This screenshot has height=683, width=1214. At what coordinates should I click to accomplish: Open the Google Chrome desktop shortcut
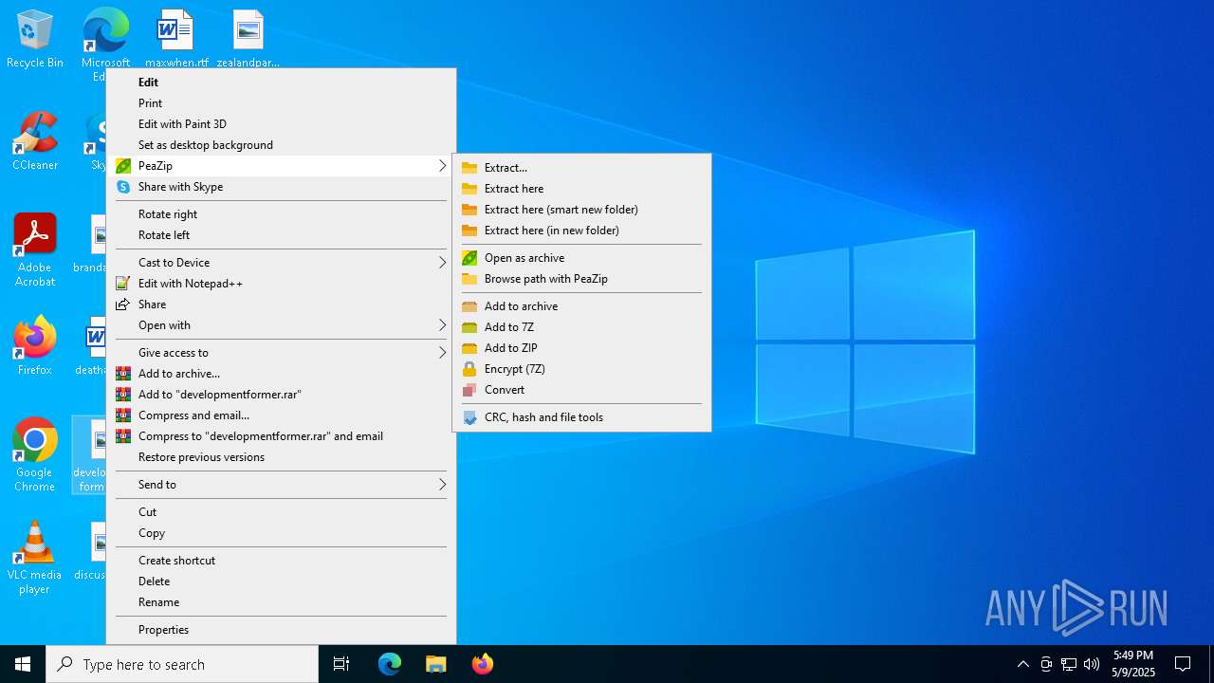click(35, 455)
